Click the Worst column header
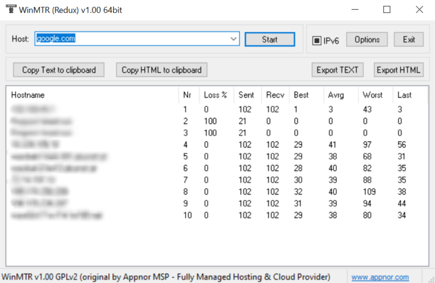 pyautogui.click(x=373, y=95)
